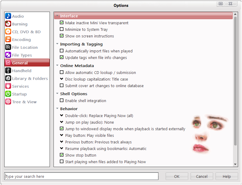
Task: Select the Handheld category label
Action: 22,71
